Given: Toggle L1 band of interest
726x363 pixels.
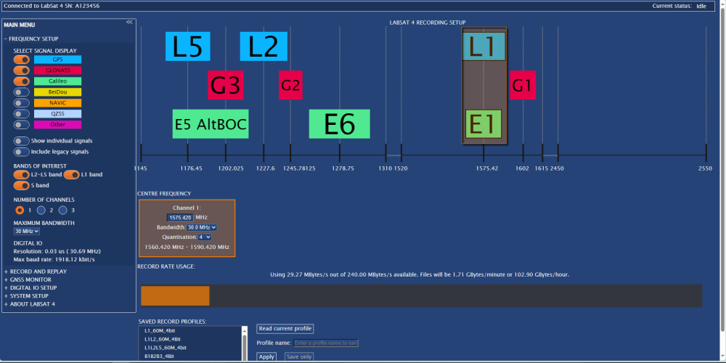Looking at the screenshot, I should (71, 174).
